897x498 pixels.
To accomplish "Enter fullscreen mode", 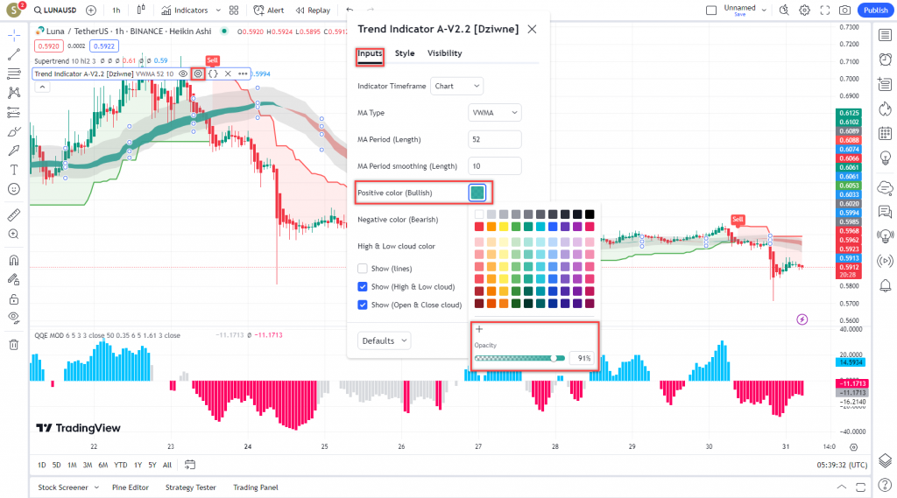I will pos(825,11).
